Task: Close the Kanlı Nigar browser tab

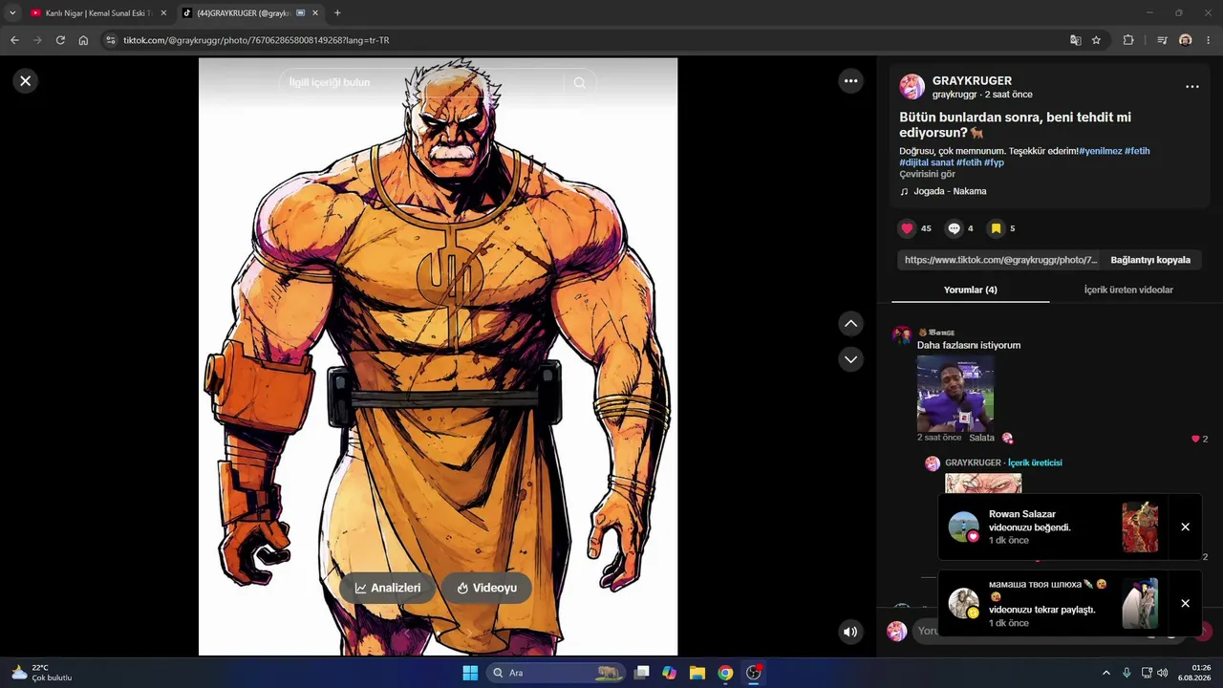Action: [x=163, y=13]
